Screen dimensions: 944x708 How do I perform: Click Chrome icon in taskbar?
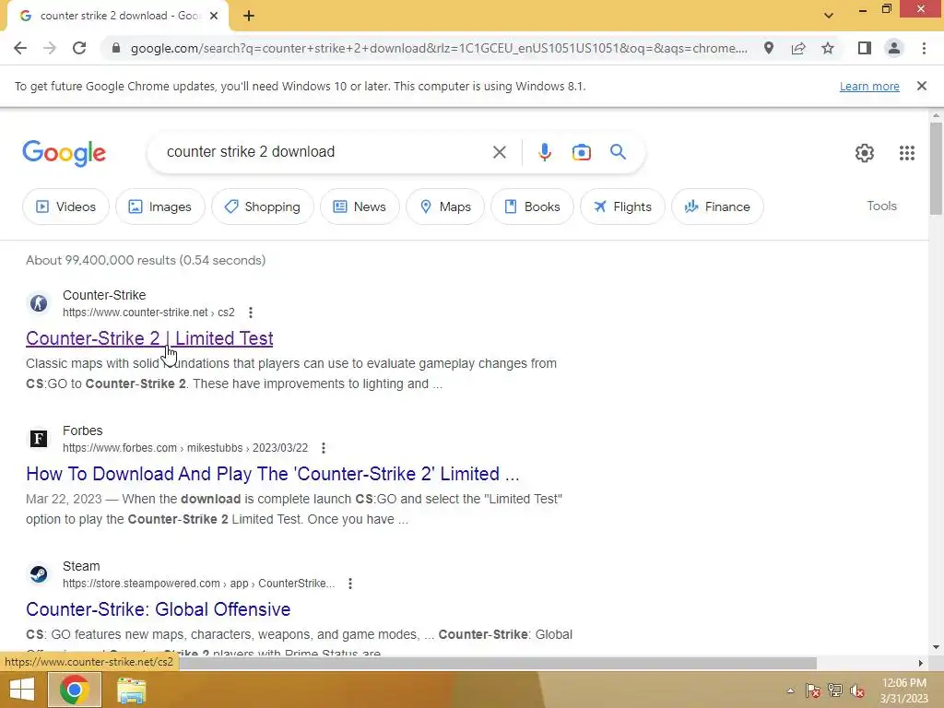pos(75,690)
